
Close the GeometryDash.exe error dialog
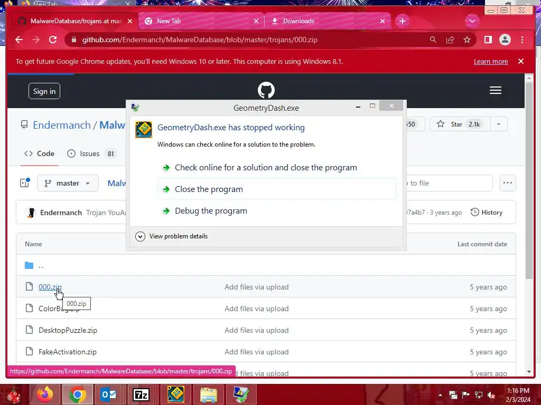pyautogui.click(x=391, y=105)
